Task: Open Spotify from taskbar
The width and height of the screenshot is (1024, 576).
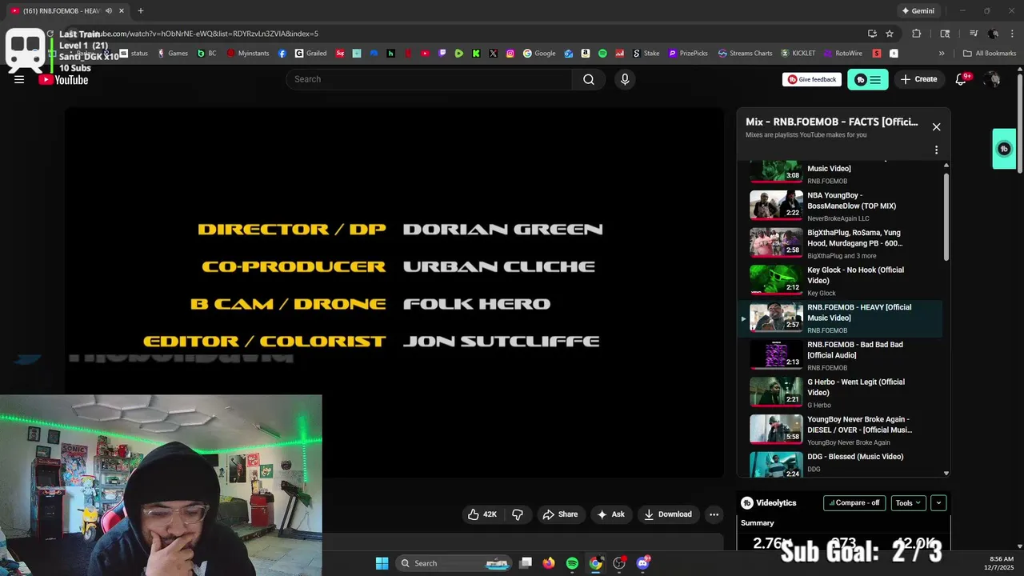Action: (572, 563)
